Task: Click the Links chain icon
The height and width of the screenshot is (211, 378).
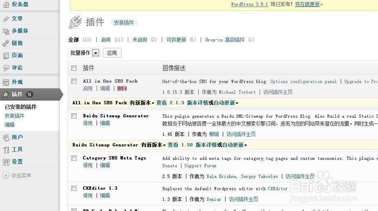Action: tap(6, 43)
